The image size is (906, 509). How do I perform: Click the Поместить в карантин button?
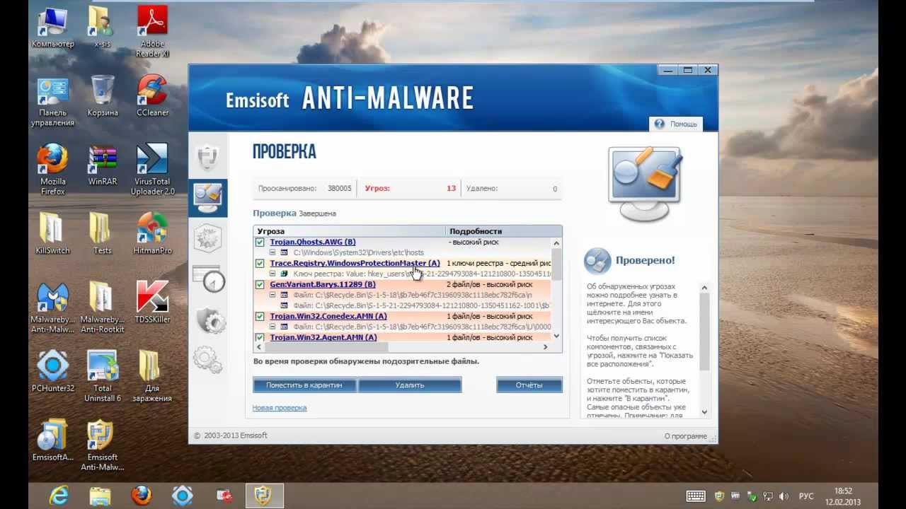coord(304,385)
